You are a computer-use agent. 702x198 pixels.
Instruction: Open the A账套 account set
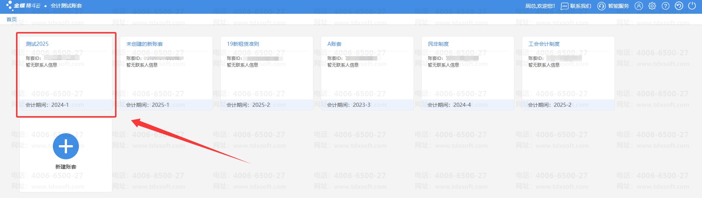pyautogui.click(x=334, y=44)
